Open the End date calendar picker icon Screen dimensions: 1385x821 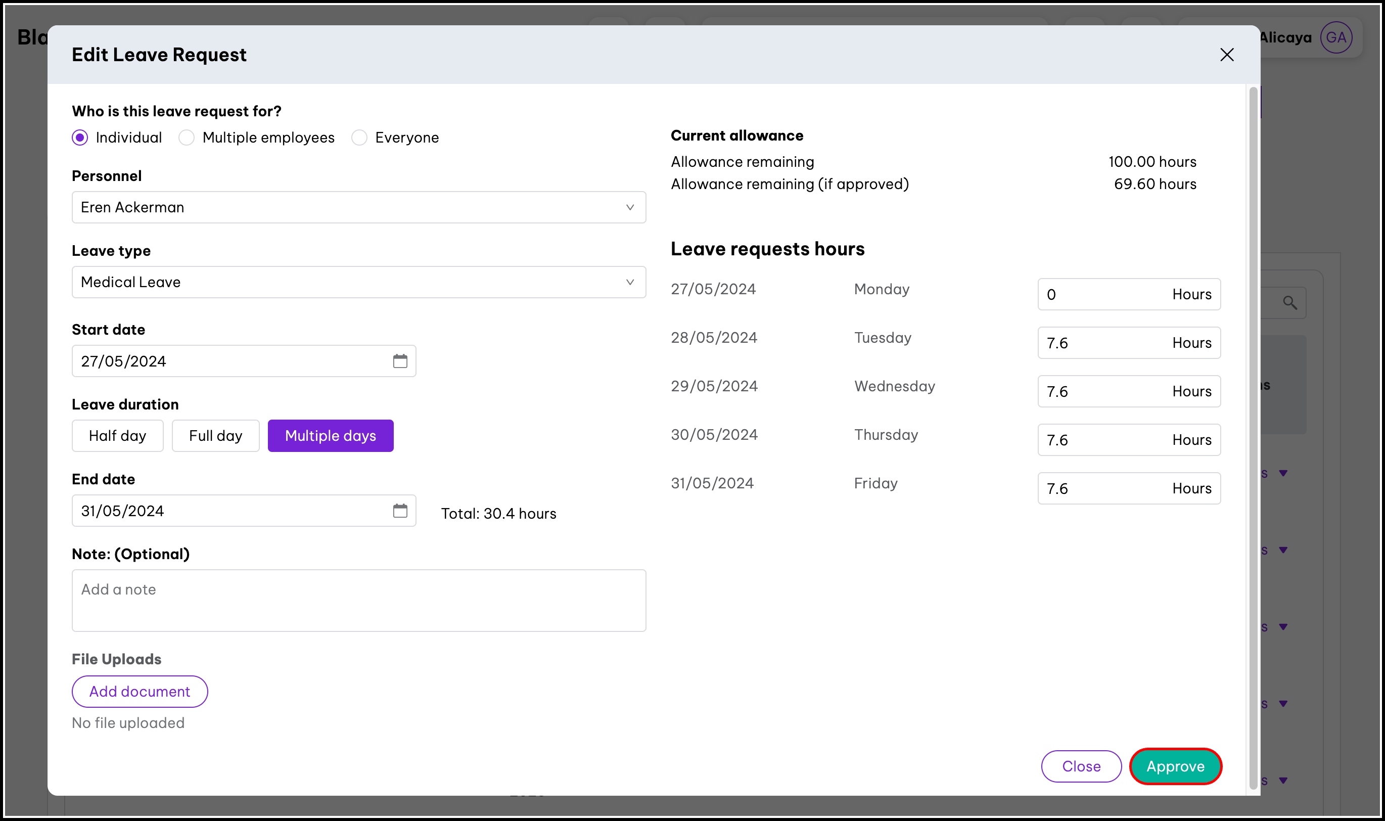pos(400,511)
